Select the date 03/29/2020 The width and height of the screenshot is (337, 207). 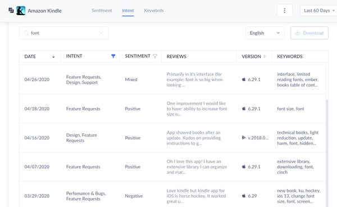pos(37,196)
